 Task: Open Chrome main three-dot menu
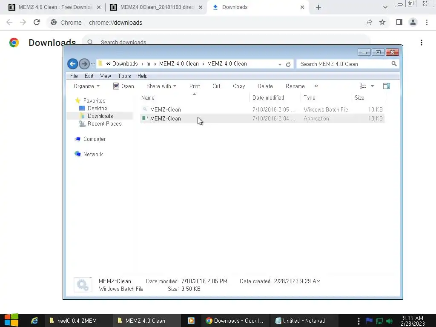[427, 22]
